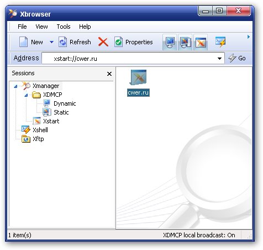Open the Tools menu

[x=64, y=27]
